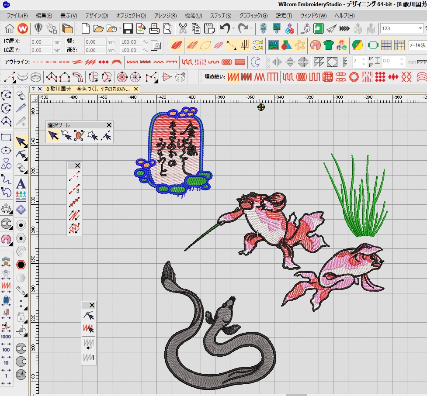Toggle TrueView stitch display
Viewport: 427px width, 396px height.
[x=177, y=45]
